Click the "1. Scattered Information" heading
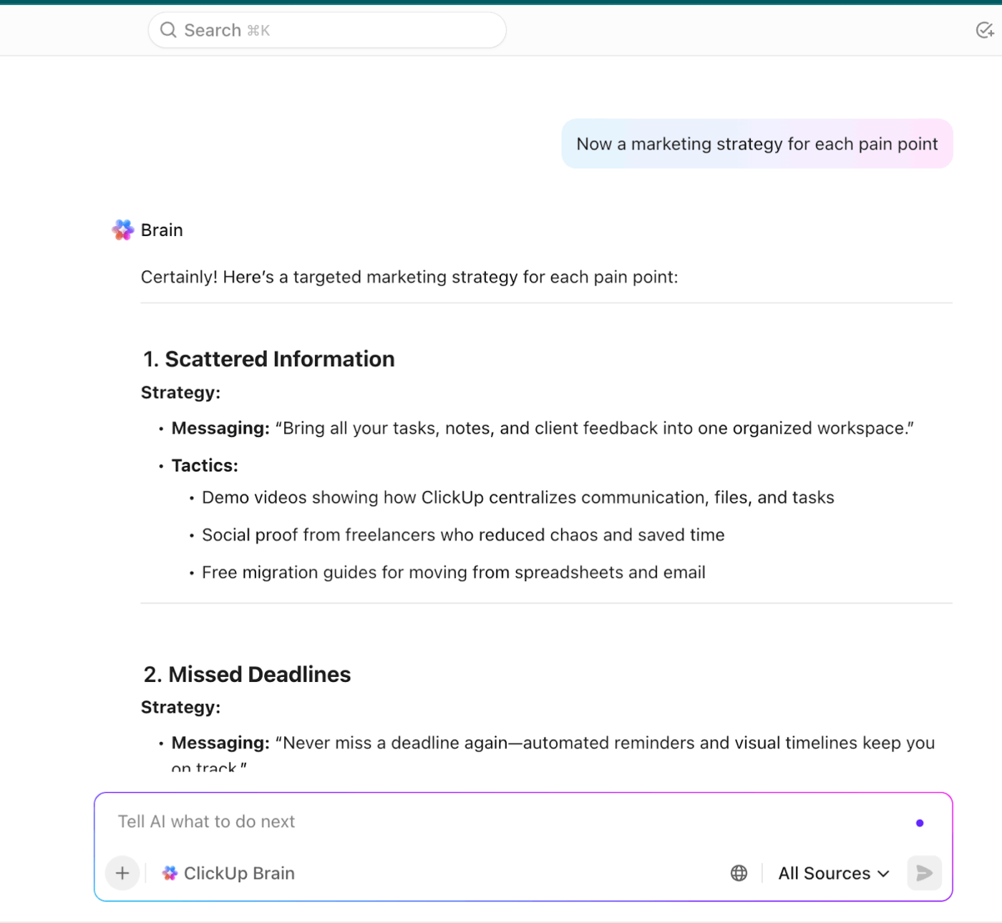Image resolution: width=1002 pixels, height=923 pixels. pos(269,358)
